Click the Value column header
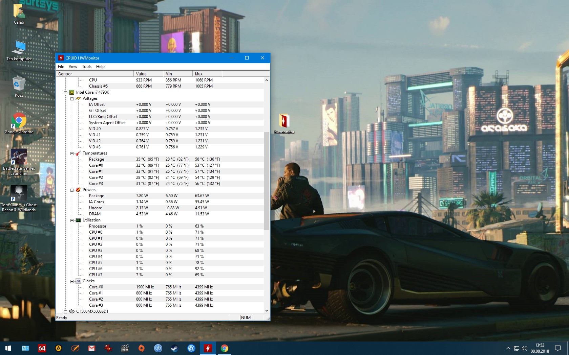569x355 pixels. [148, 74]
